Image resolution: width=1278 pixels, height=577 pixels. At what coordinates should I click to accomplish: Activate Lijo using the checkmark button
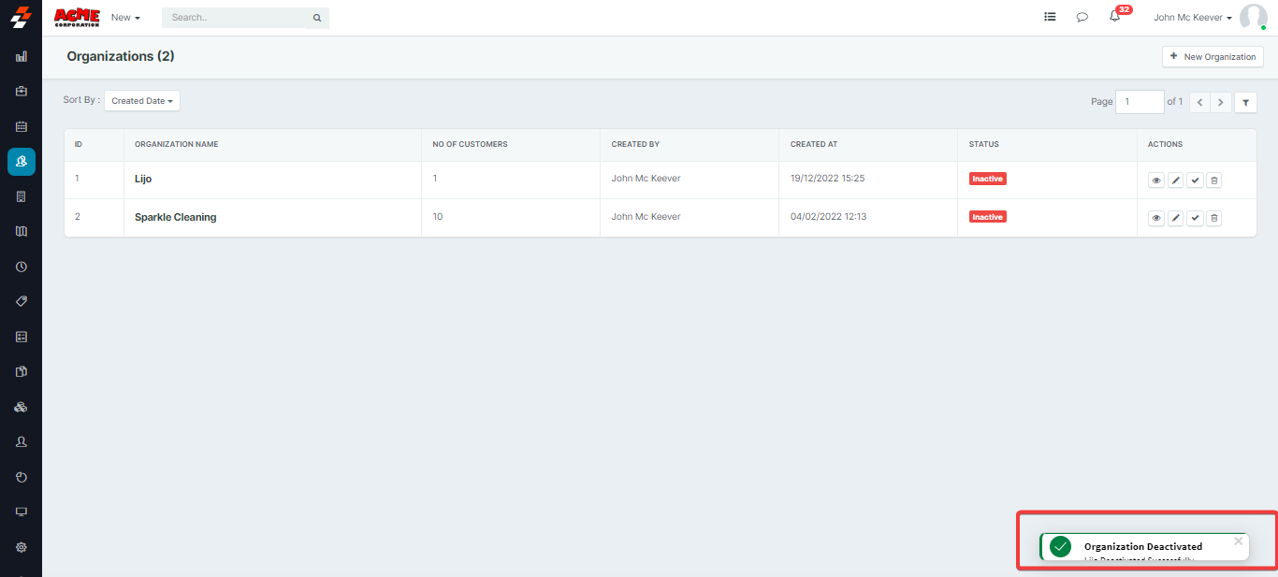[1195, 180]
